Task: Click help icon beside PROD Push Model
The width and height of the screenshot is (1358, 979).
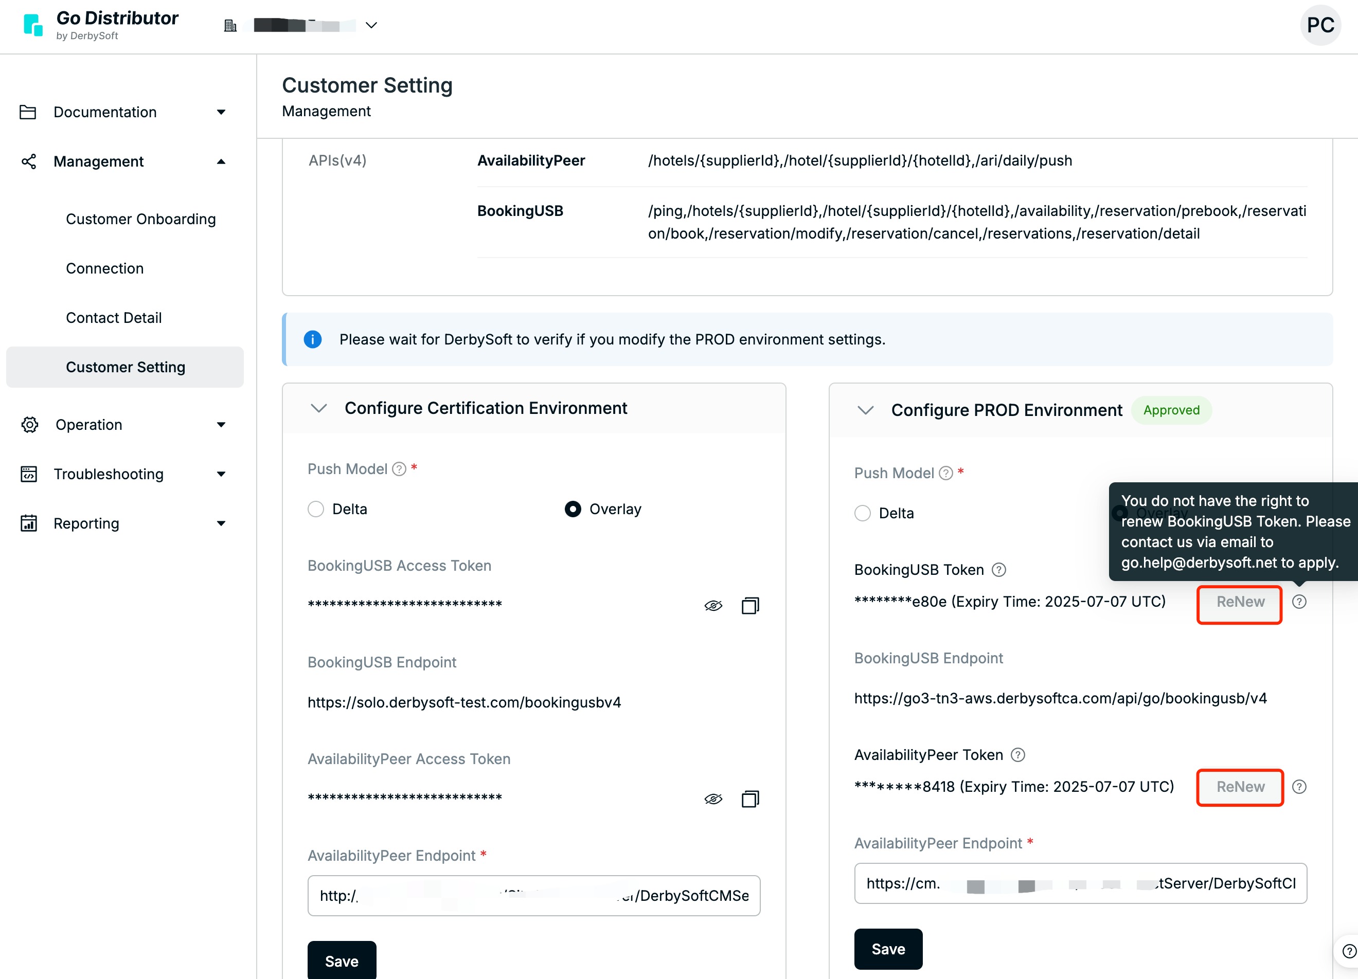Action: point(946,474)
